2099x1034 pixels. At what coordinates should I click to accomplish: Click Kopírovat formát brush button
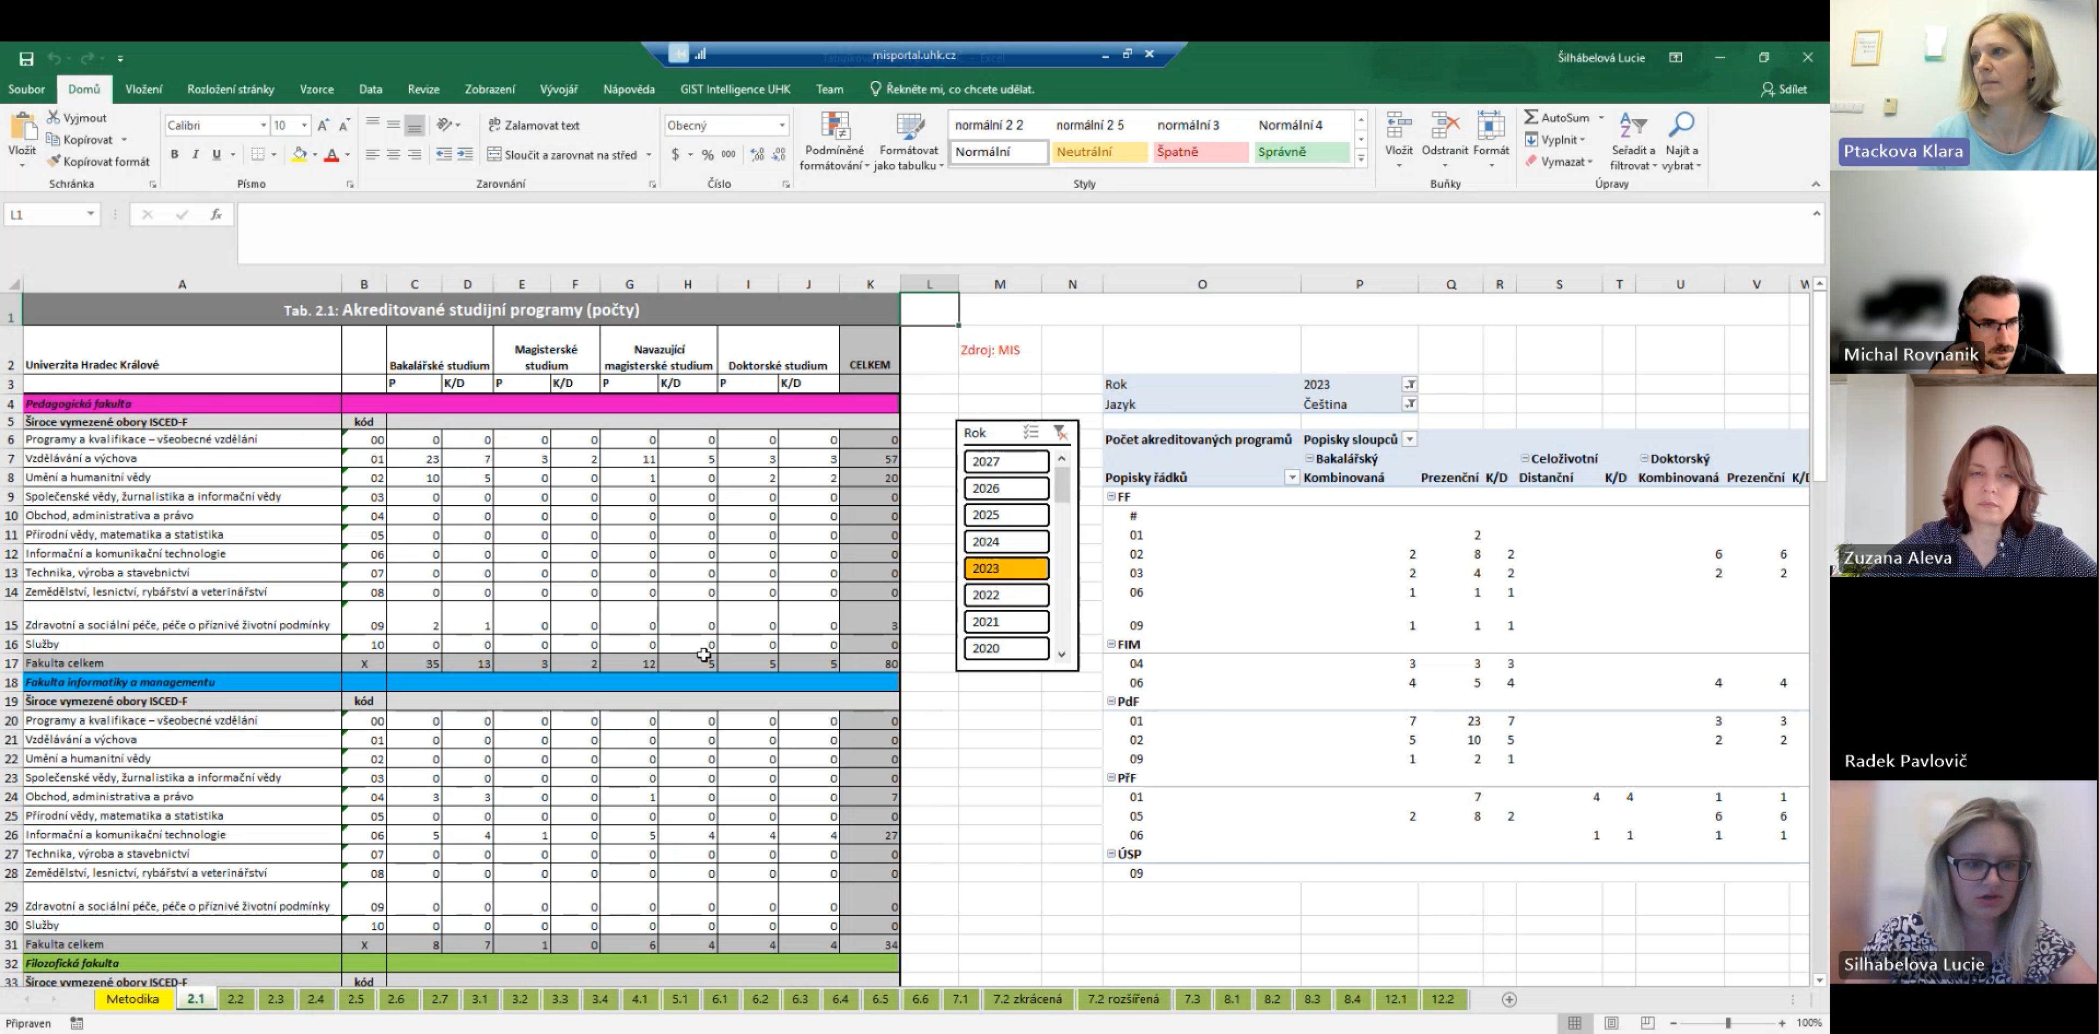[x=99, y=161]
